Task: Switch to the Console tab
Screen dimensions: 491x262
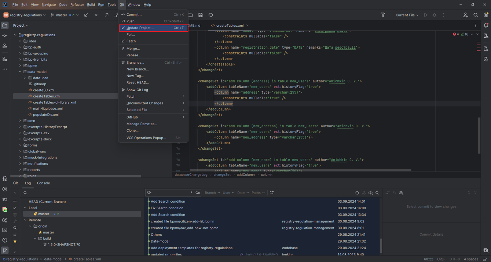Action: 43,183
